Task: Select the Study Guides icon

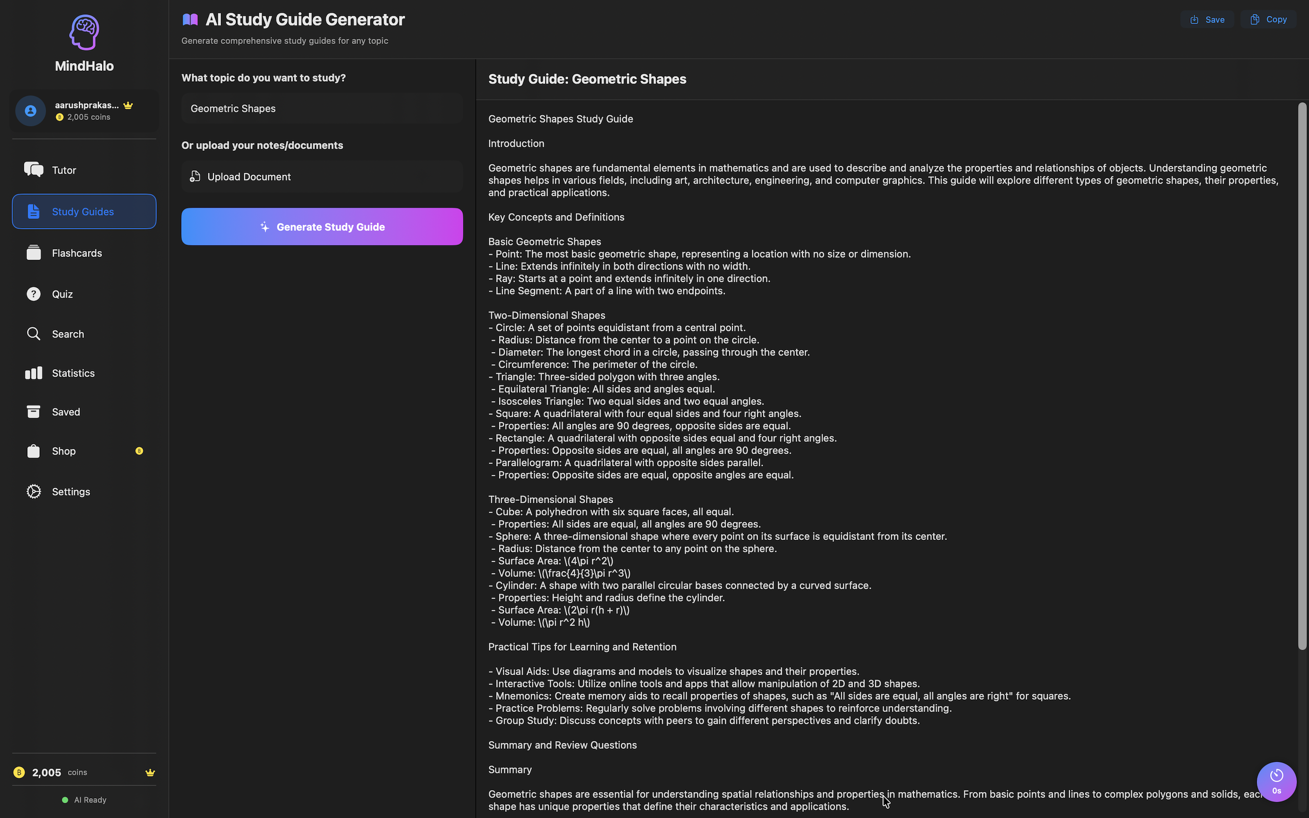Action: (x=33, y=211)
